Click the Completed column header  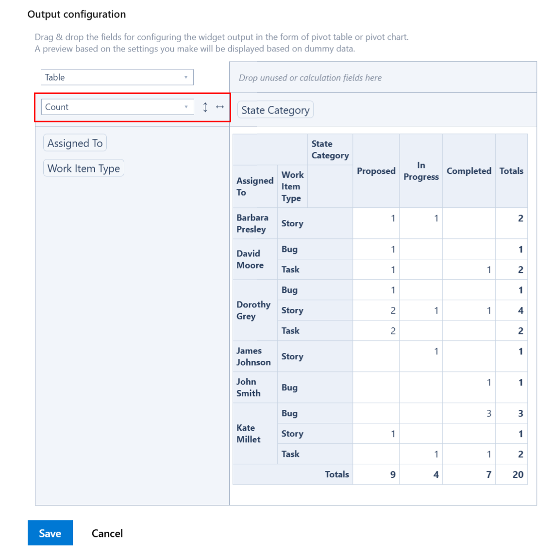coord(469,171)
